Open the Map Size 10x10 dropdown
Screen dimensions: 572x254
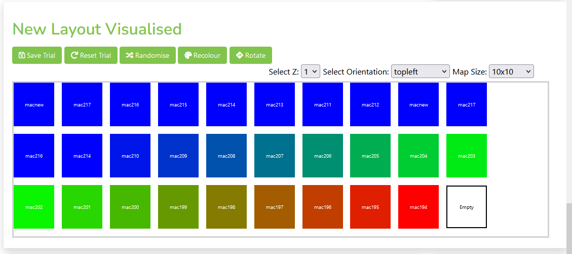pyautogui.click(x=511, y=71)
